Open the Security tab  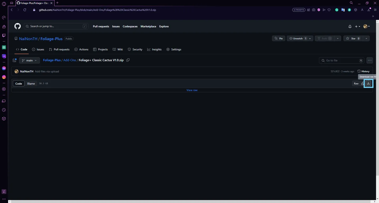(x=135, y=49)
